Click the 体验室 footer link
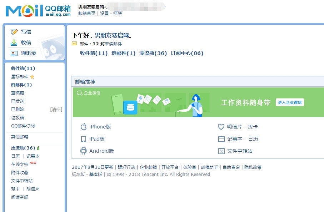The height and width of the screenshot is (212, 324). click(x=189, y=167)
